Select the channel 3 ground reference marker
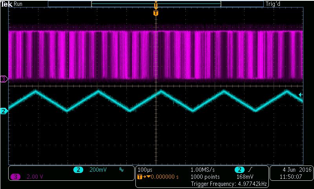 click(4, 79)
